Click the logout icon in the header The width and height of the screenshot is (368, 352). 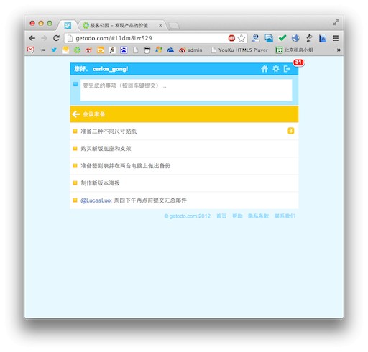[287, 69]
